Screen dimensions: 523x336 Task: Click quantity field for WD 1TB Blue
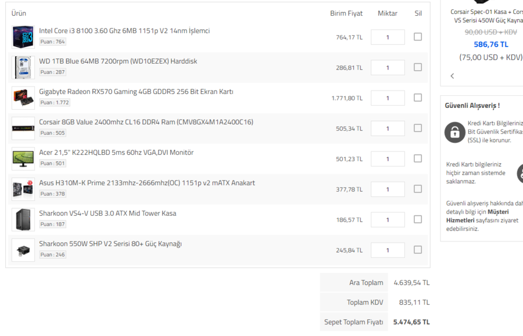pyautogui.click(x=388, y=68)
